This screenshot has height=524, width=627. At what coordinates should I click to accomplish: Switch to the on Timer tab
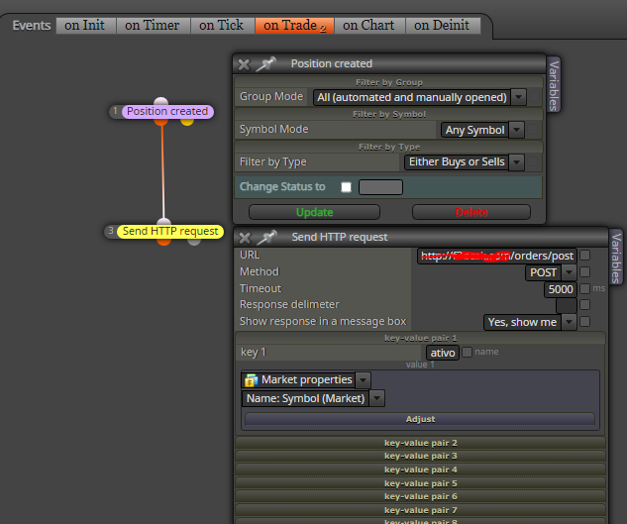[x=153, y=26]
